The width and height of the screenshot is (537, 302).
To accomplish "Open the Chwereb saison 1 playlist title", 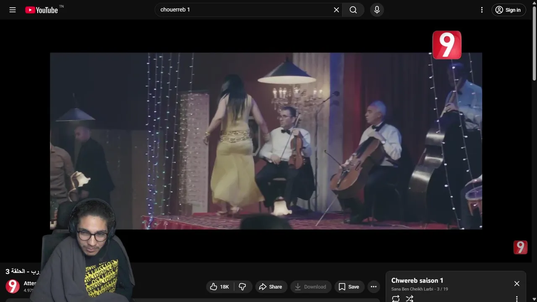I will [x=417, y=281].
